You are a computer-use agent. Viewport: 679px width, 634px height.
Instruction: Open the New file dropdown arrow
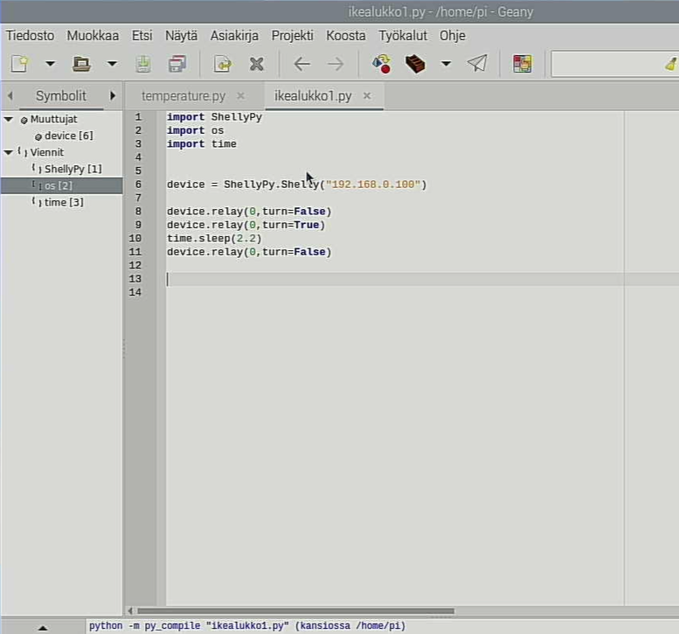point(50,64)
